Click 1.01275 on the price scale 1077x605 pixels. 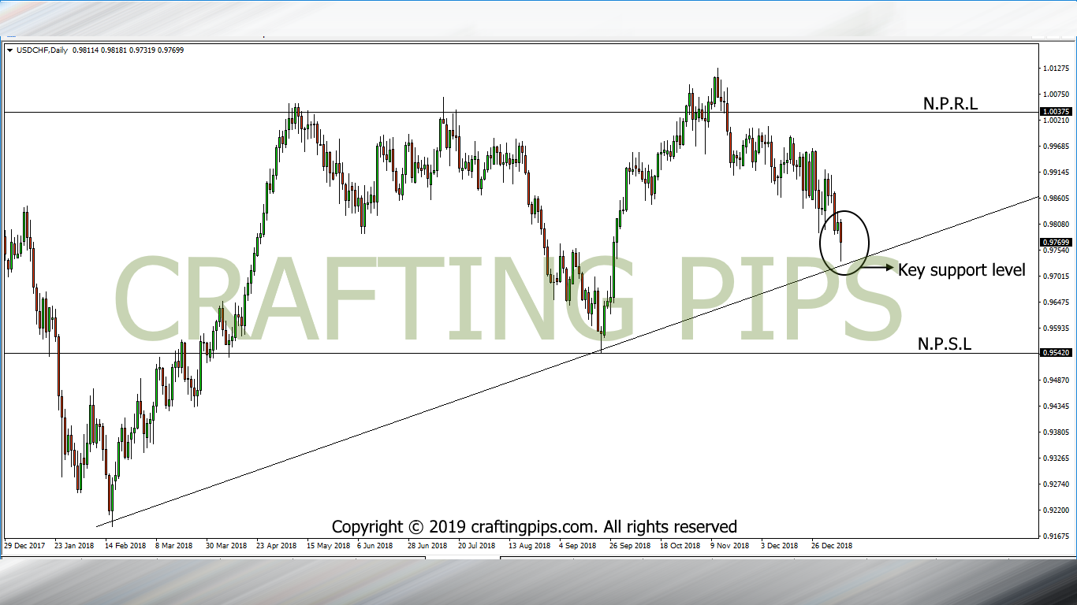pyautogui.click(x=1056, y=69)
